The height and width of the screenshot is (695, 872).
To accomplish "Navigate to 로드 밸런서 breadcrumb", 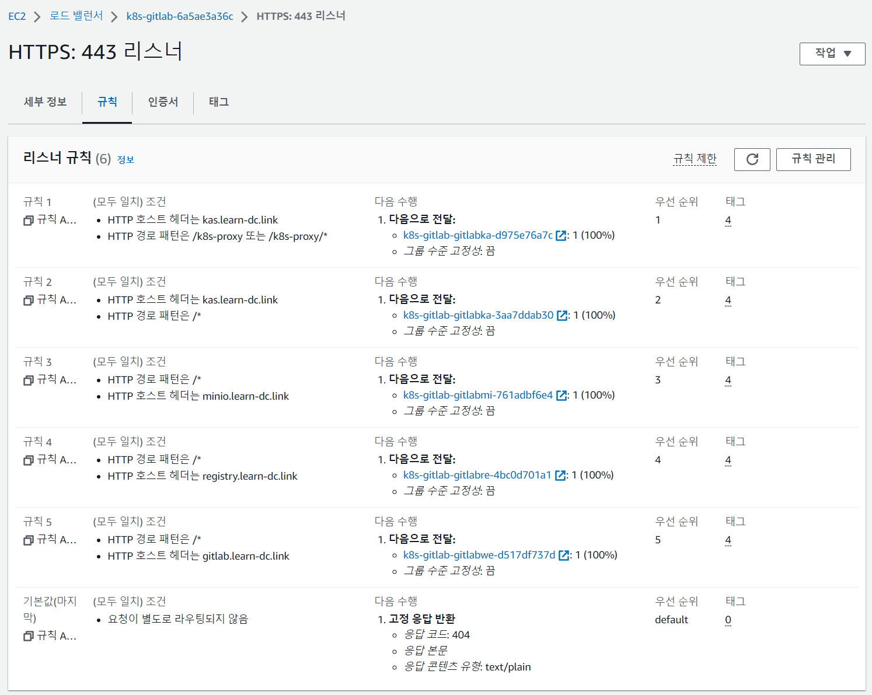I will pyautogui.click(x=76, y=16).
